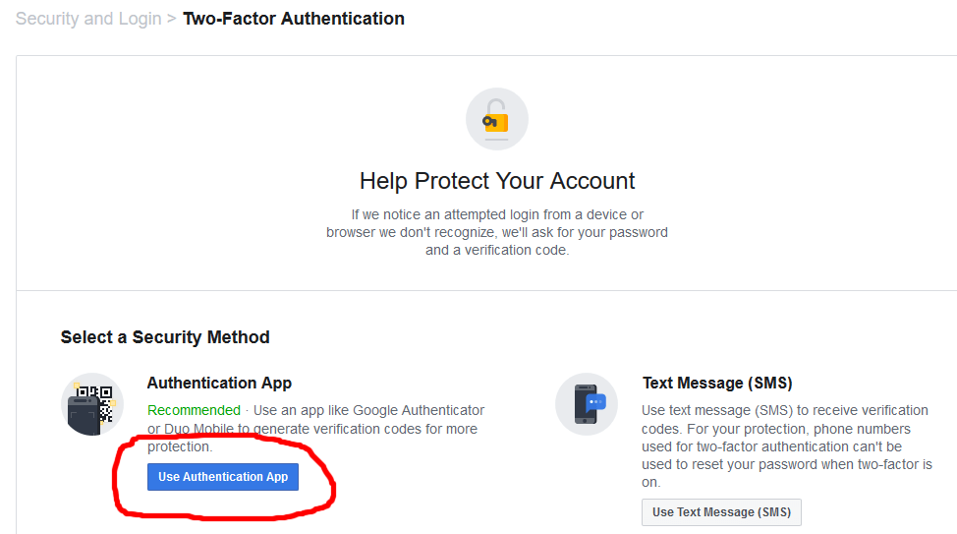Click the phone with chat bubble SMS icon
This screenshot has height=534, width=957.
click(587, 403)
